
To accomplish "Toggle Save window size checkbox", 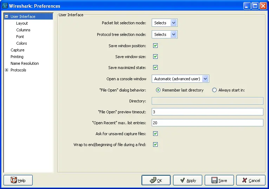I will (155, 57).
